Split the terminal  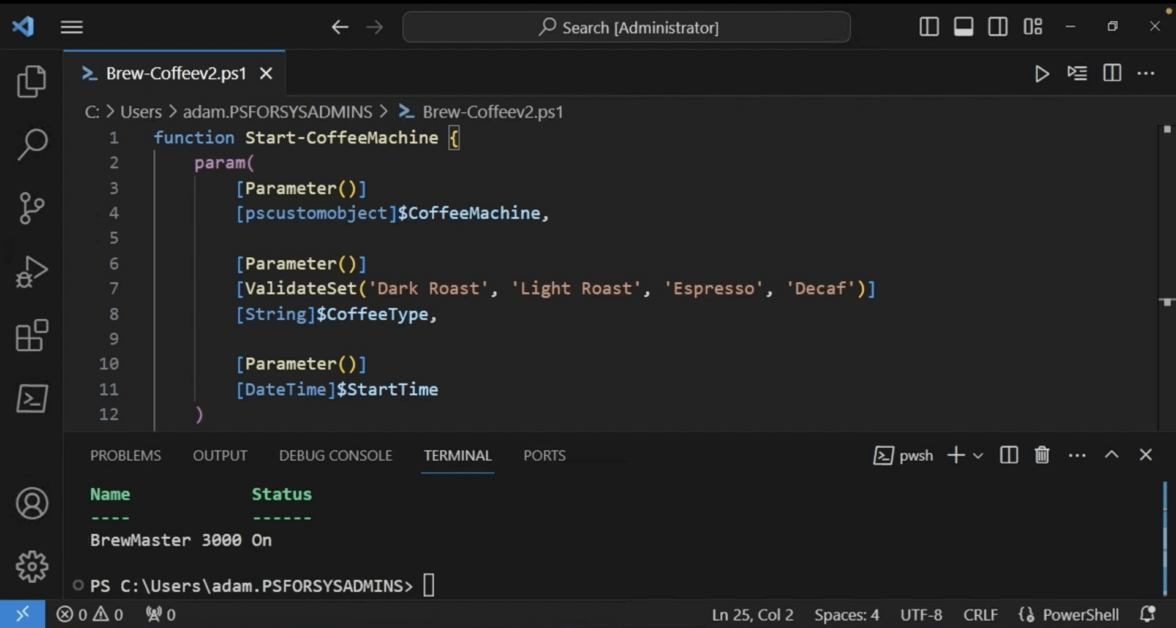[1009, 455]
